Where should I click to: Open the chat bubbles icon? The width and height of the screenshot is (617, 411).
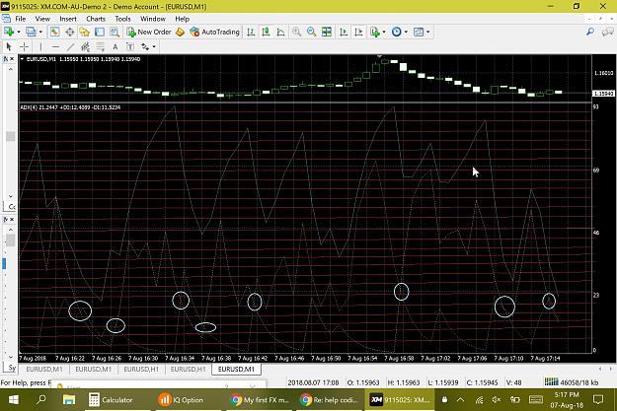pyautogui.click(x=607, y=32)
